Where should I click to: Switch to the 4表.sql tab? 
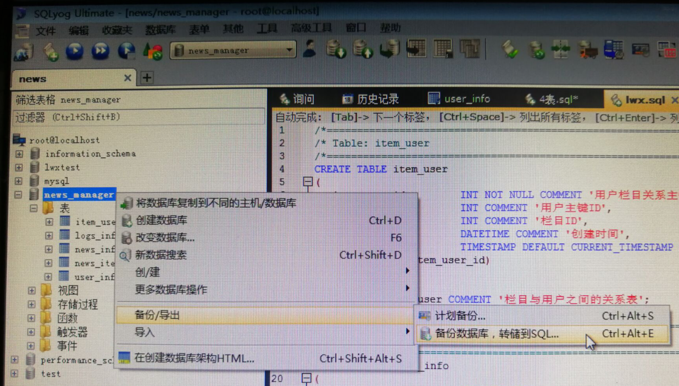[551, 99]
